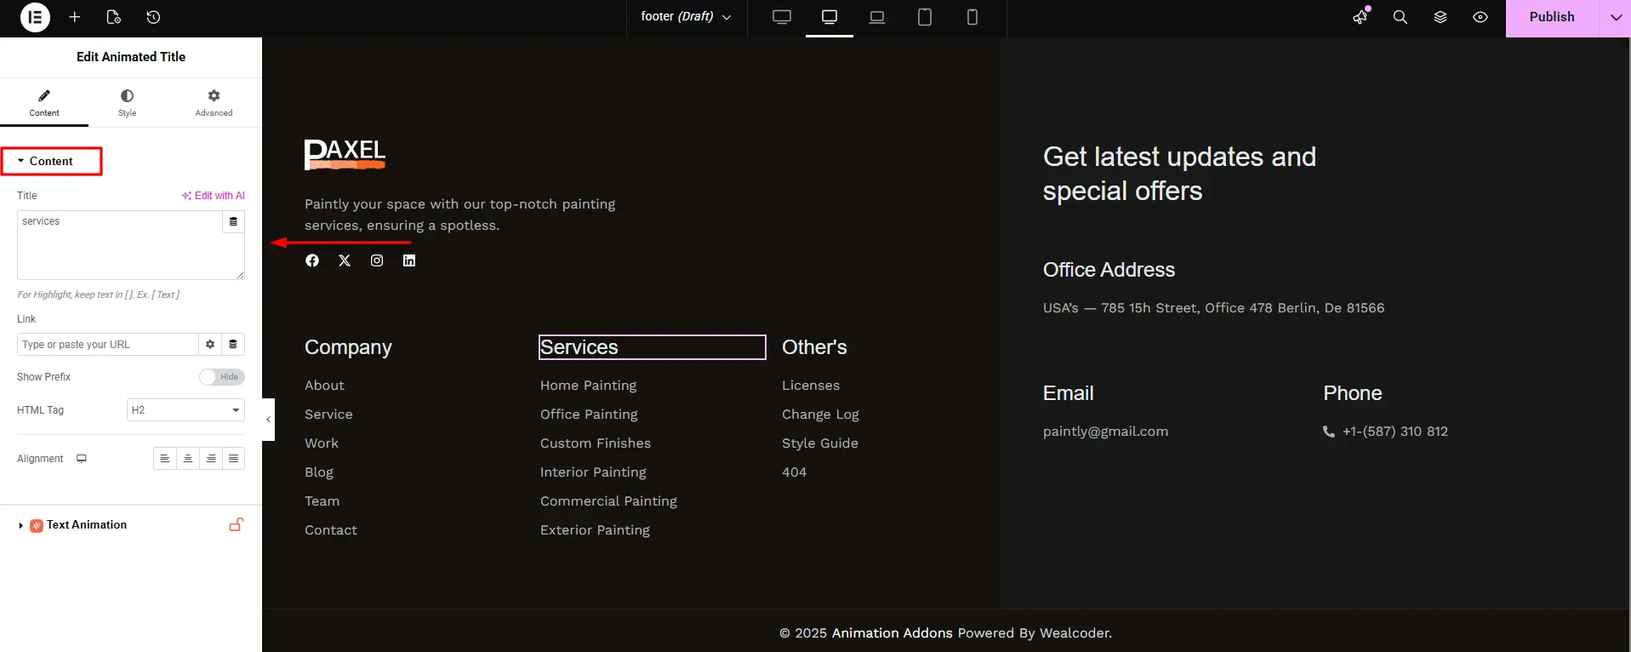Image resolution: width=1631 pixels, height=652 pixels.
Task: Open the Team footer link
Action: point(322,501)
